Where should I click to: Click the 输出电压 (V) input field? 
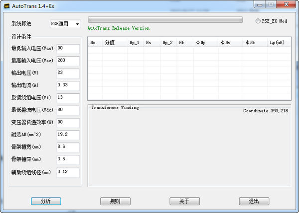click(68, 73)
